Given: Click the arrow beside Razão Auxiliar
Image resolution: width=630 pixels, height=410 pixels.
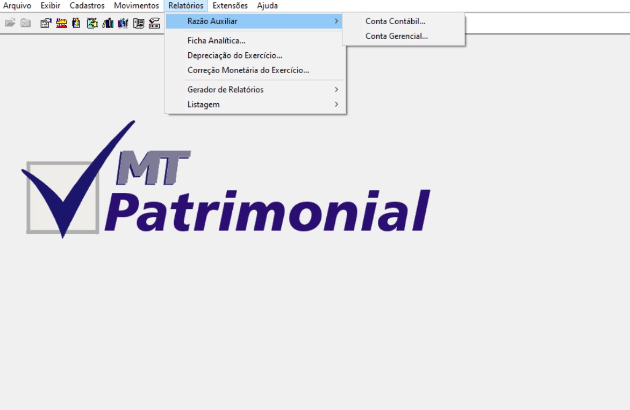Looking at the screenshot, I should click(x=337, y=21).
